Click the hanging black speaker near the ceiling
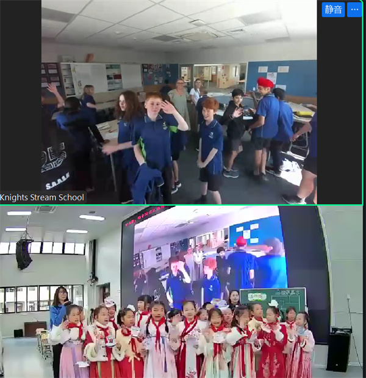Image resolution: width=366 pixels, height=378 pixels. click(24, 253)
